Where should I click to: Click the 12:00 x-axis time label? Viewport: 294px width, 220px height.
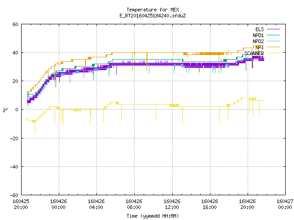172,207
